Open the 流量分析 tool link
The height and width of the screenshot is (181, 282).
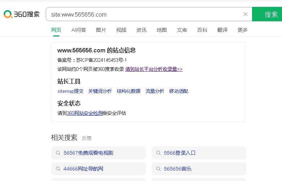tap(155, 91)
